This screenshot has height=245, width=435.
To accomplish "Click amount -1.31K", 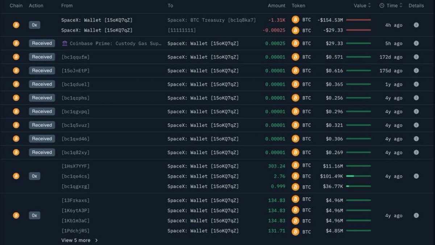I will [x=277, y=20].
